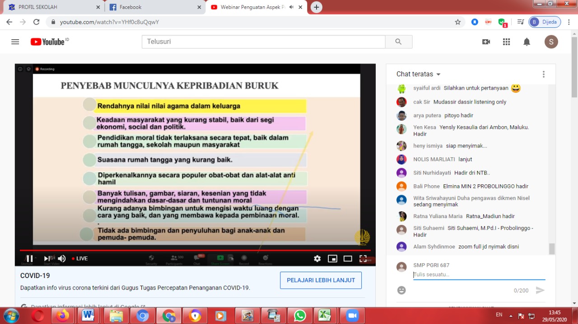Close the Webinar YouTube tab
Image resolution: width=578 pixels, height=324 pixels.
(x=300, y=7)
